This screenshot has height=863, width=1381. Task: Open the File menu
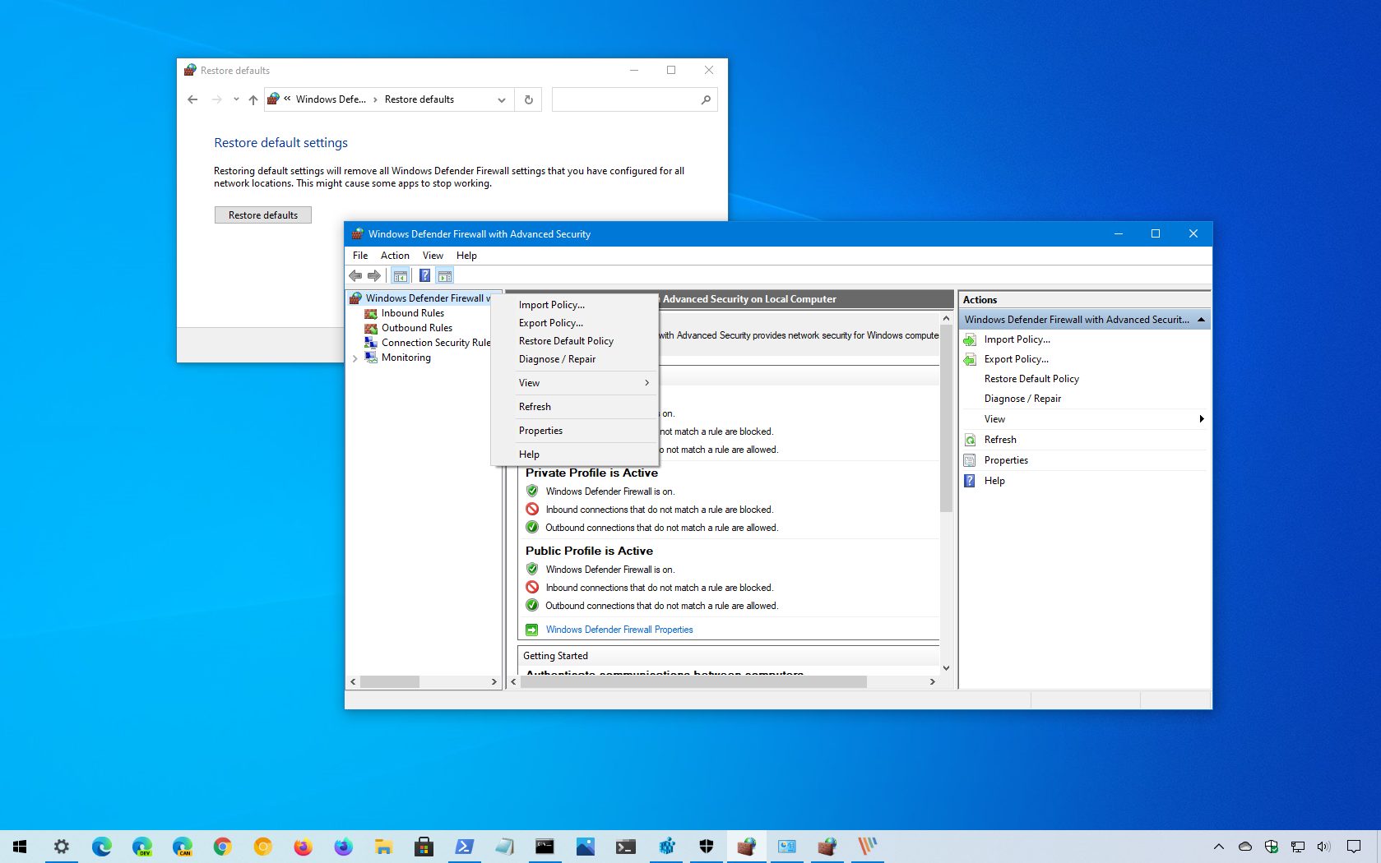click(x=360, y=256)
